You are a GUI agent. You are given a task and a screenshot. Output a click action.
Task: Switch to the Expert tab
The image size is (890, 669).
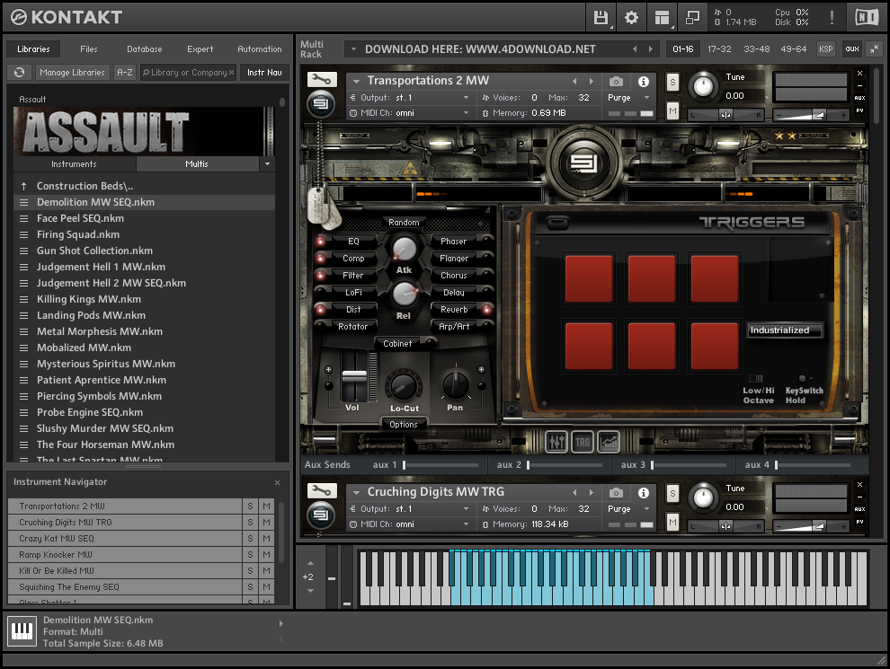[200, 48]
